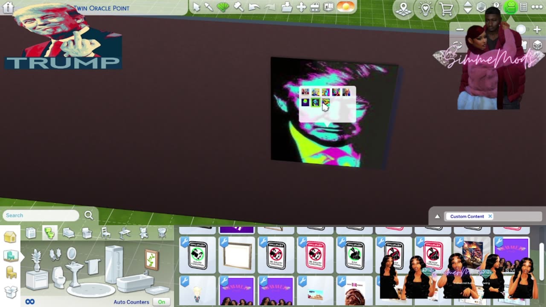Choose third swatch in bottom row

(x=325, y=102)
